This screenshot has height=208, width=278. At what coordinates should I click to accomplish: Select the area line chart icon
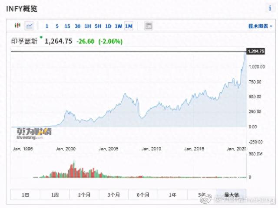pyautogui.click(x=30, y=26)
